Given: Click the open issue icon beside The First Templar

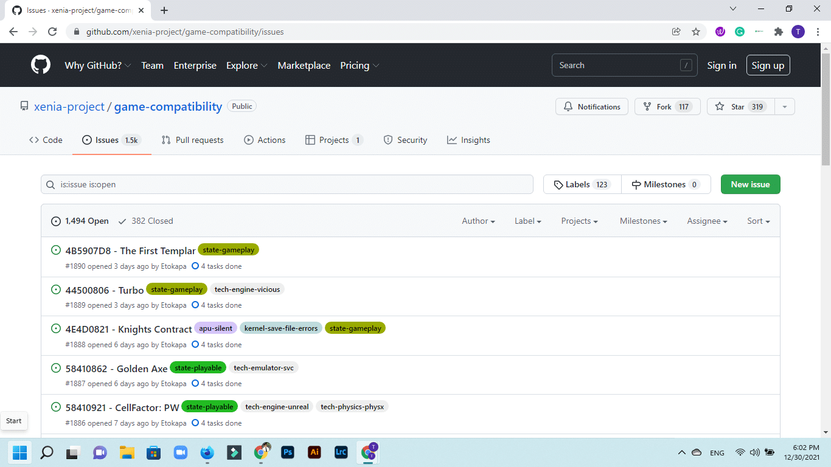Looking at the screenshot, I should [x=56, y=250].
